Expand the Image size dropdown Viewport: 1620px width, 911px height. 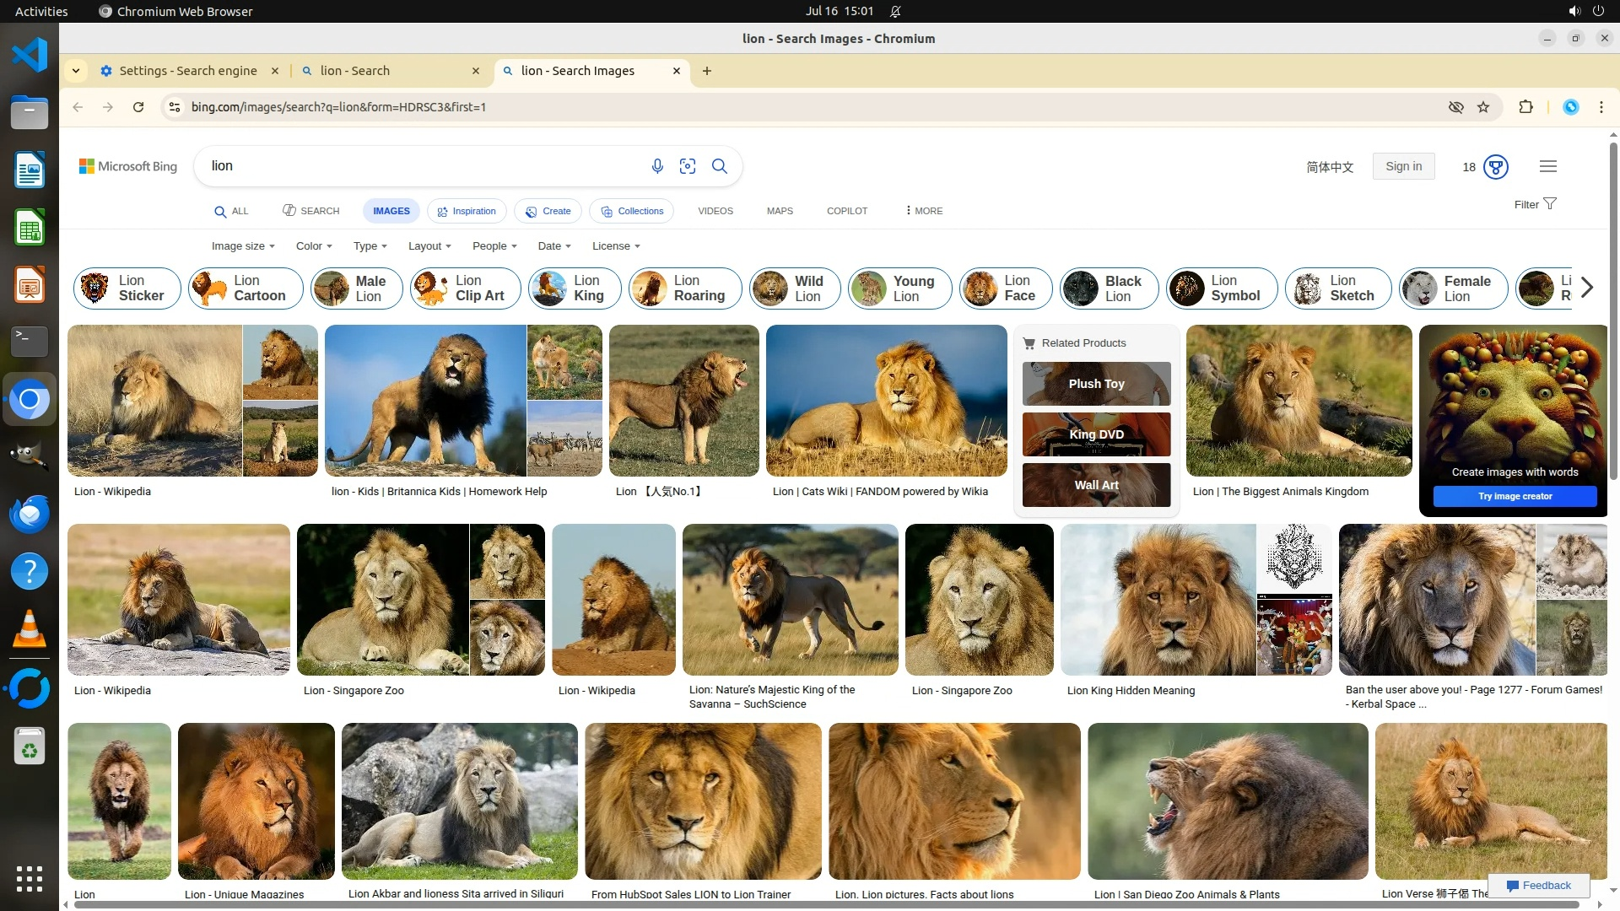(242, 246)
